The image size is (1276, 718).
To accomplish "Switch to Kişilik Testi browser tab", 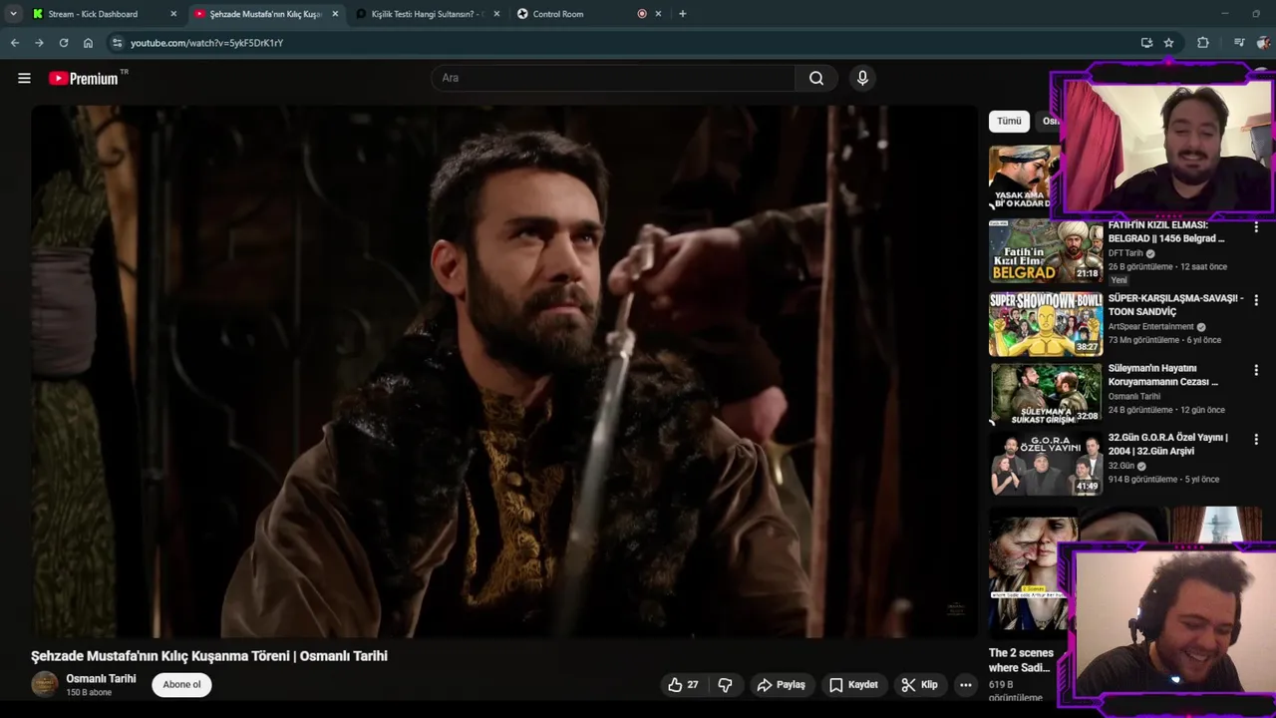I will [x=426, y=14].
